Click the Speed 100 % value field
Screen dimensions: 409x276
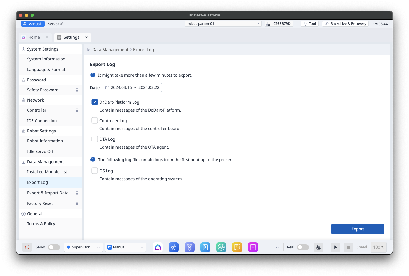click(378, 247)
